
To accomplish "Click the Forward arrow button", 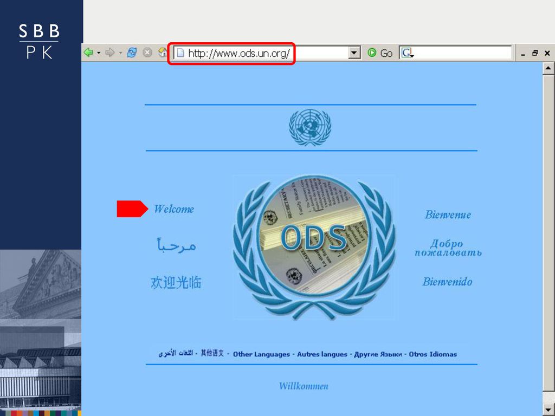I will click(x=110, y=53).
